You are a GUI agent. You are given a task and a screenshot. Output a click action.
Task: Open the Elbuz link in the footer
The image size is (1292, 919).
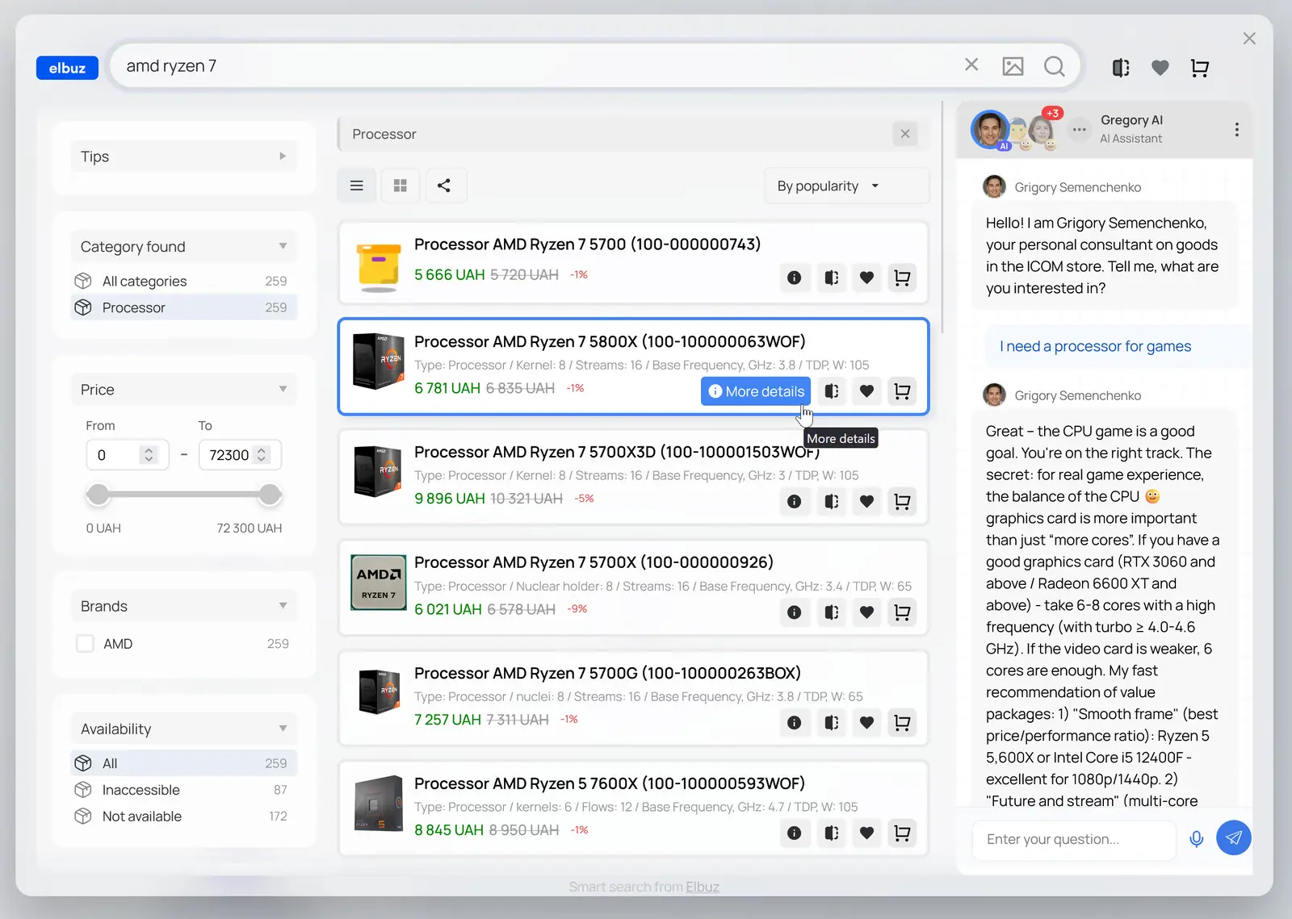(703, 887)
